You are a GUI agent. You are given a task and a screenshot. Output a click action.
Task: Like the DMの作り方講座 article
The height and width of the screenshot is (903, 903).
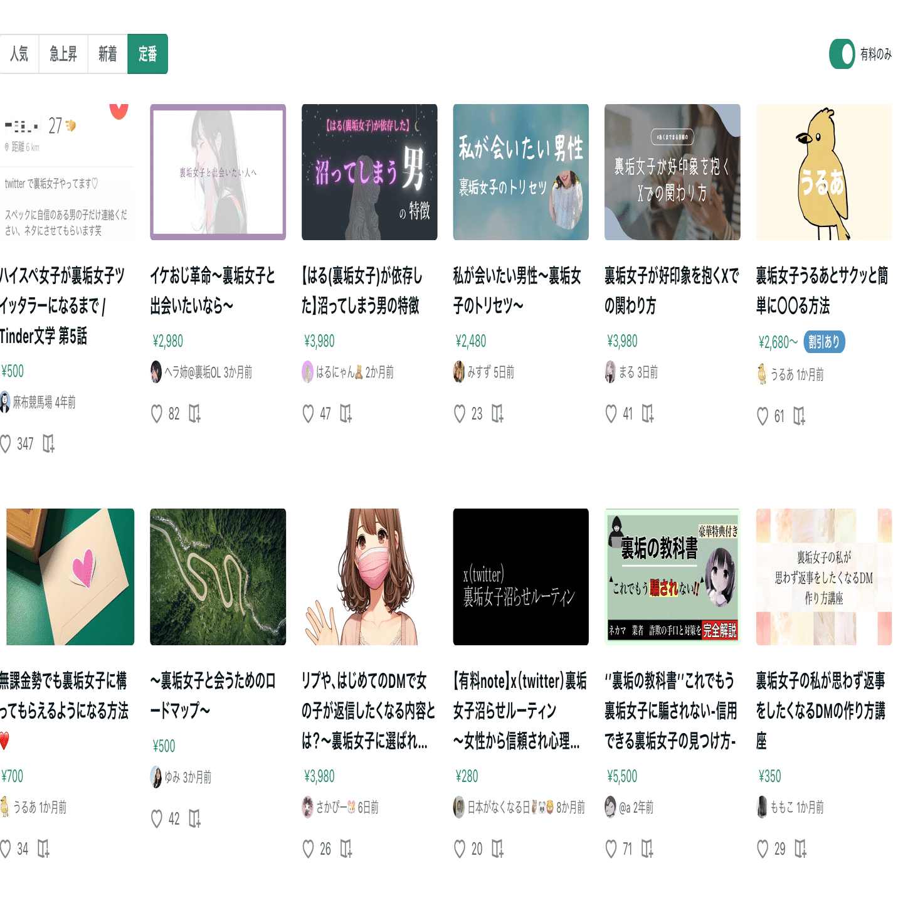point(763,849)
